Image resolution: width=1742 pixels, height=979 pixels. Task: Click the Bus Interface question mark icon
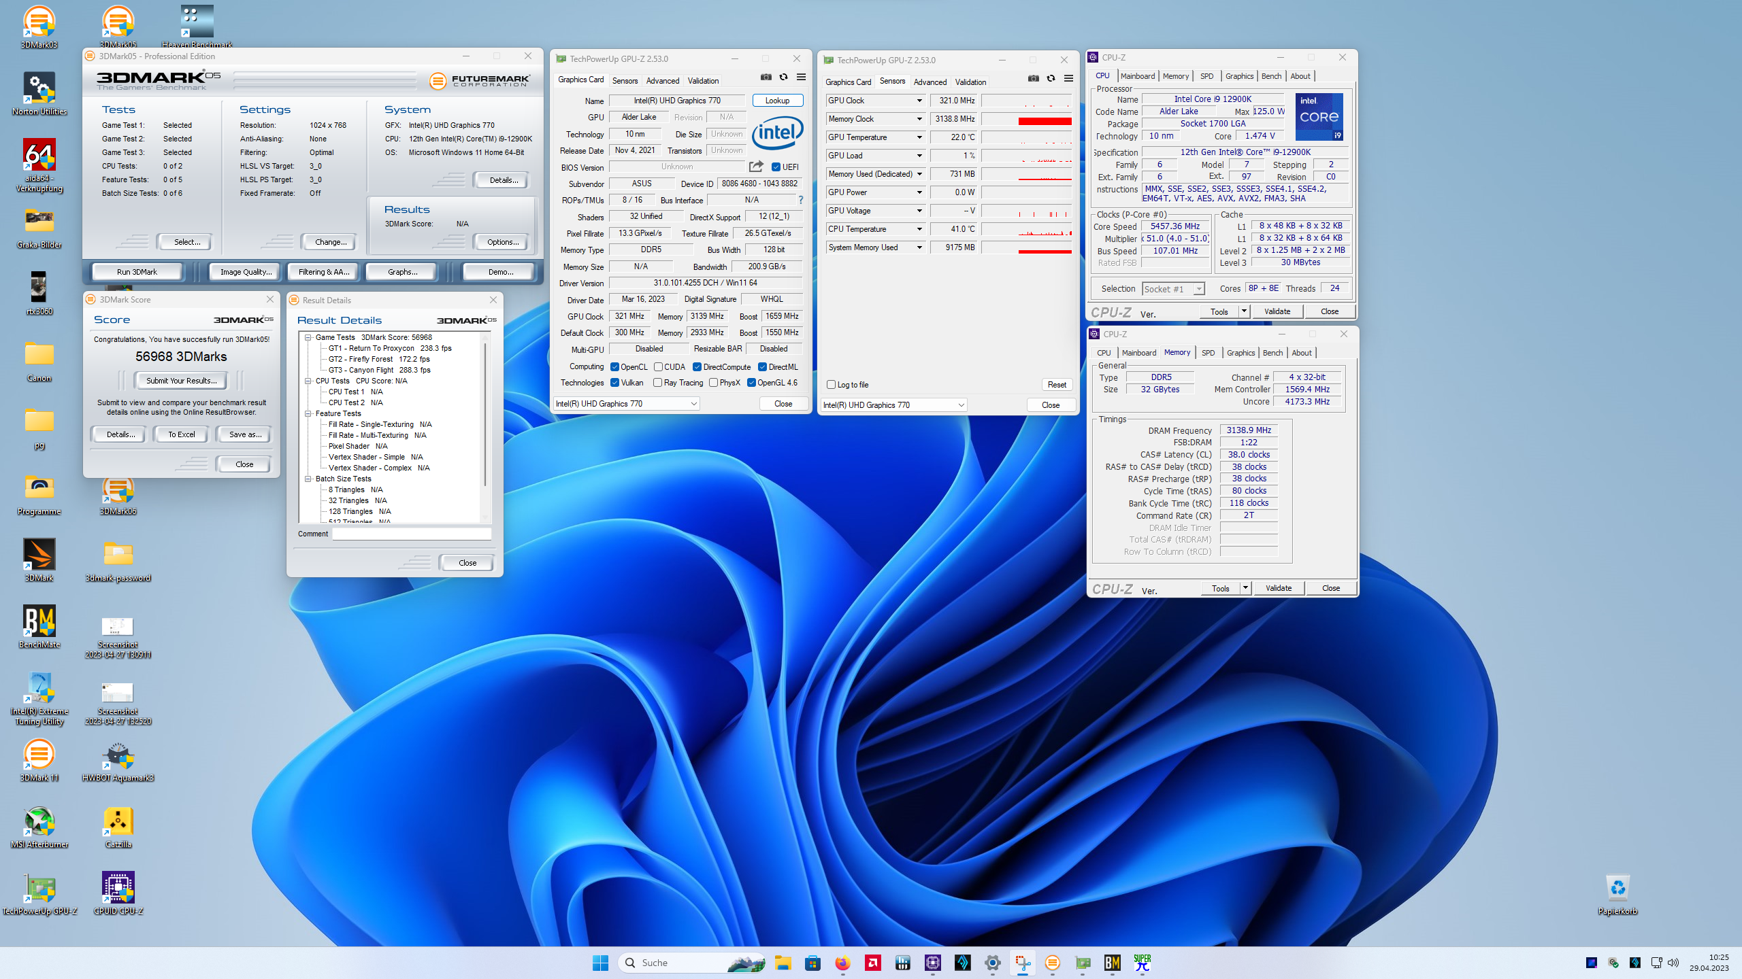(x=801, y=200)
